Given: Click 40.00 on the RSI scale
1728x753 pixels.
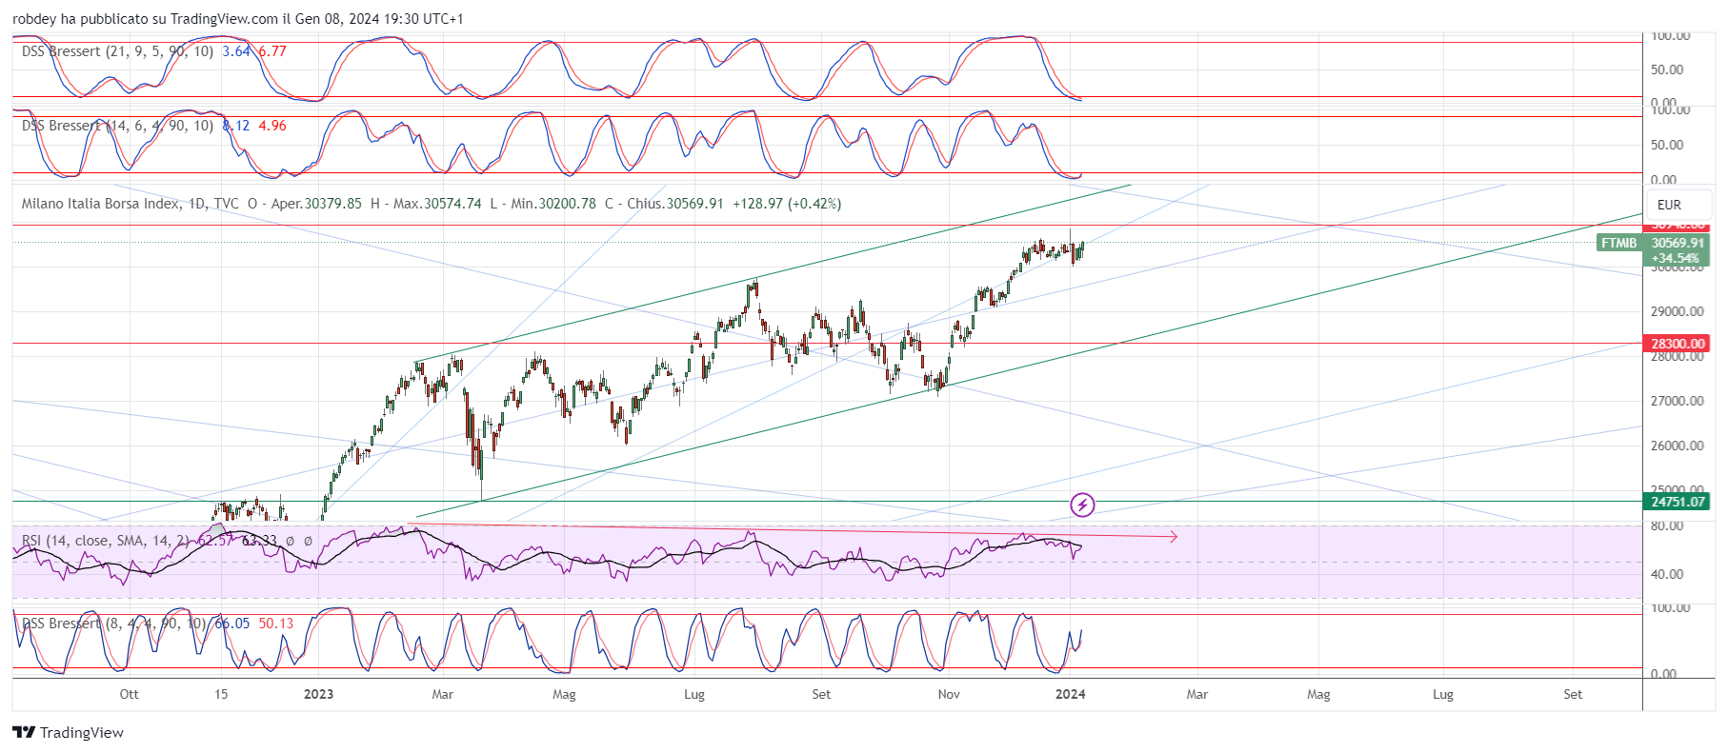Looking at the screenshot, I should click(1667, 574).
